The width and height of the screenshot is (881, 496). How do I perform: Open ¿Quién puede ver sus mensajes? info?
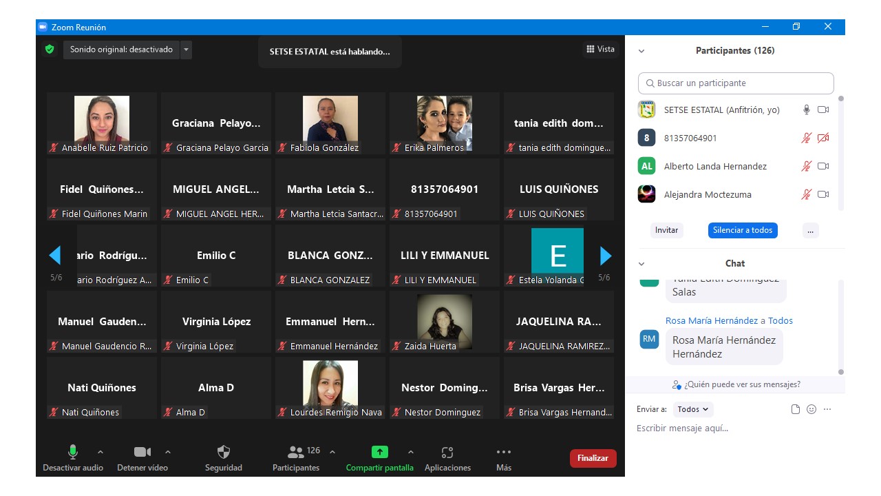click(x=736, y=384)
